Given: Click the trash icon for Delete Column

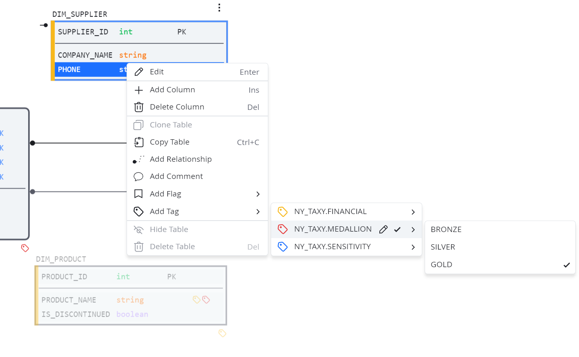Looking at the screenshot, I should click(x=139, y=107).
